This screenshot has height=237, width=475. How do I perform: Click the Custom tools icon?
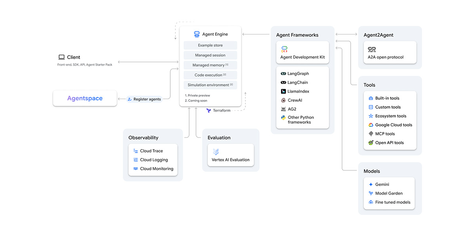pos(371,107)
